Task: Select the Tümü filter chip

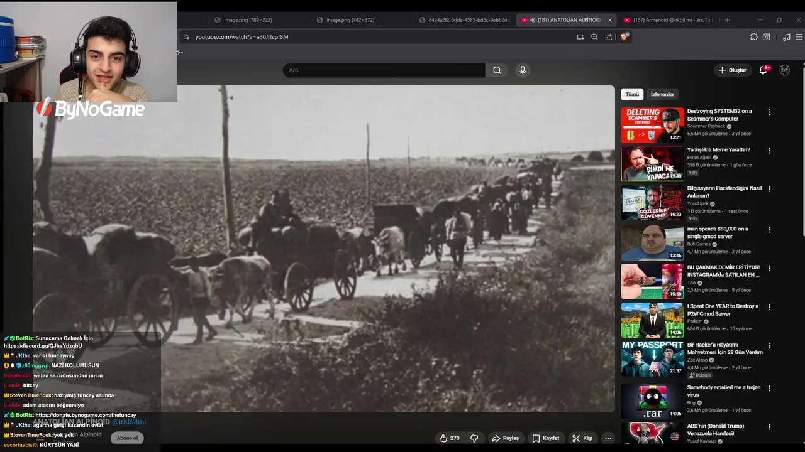Action: [632, 94]
